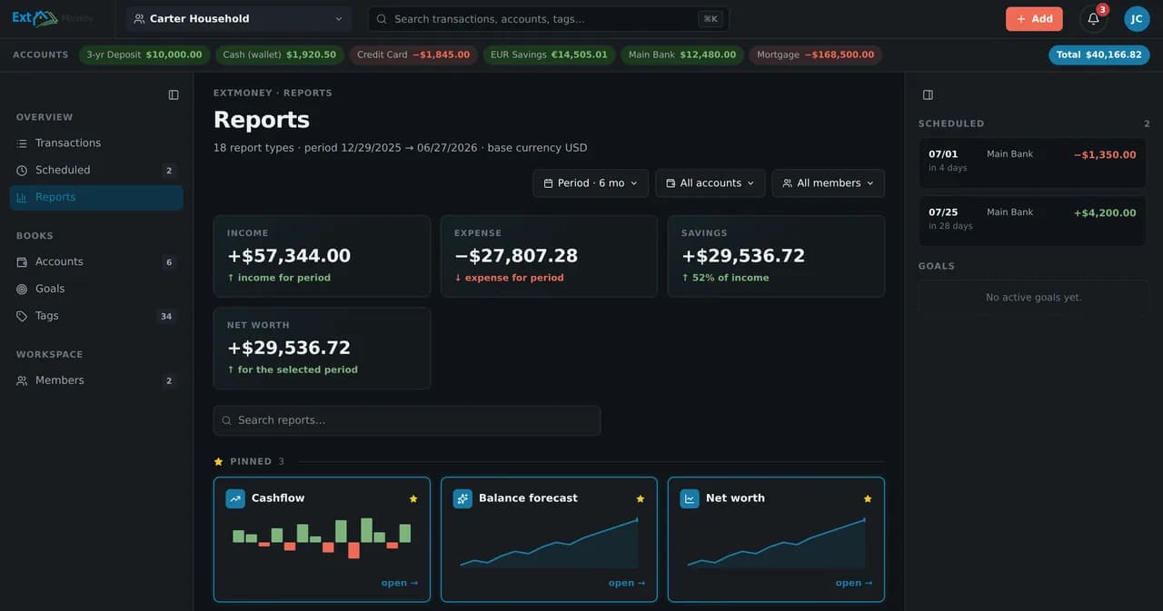Click the Credit Card account chip
Screen dimensions: 1163x611
click(413, 55)
